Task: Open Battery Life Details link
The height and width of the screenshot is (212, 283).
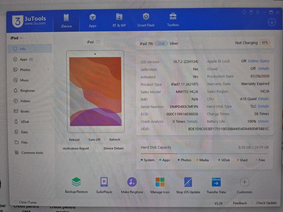Action: click(x=263, y=121)
